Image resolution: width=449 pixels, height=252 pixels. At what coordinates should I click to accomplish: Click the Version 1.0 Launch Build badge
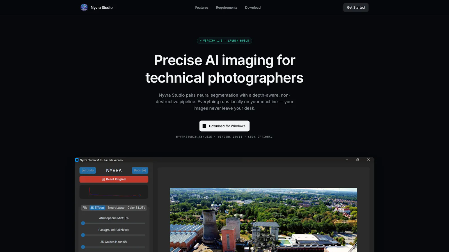[x=224, y=41]
